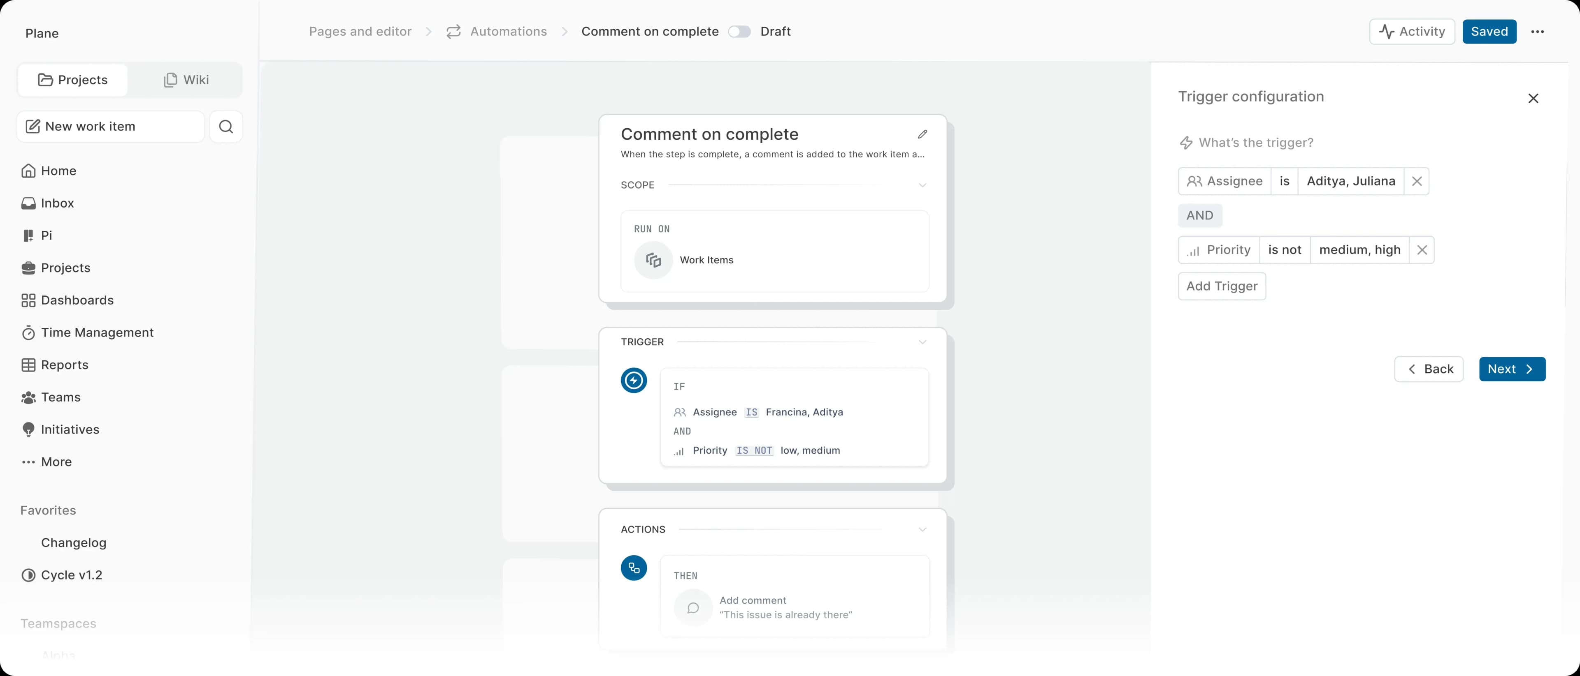The height and width of the screenshot is (676, 1580).
Task: Click Next in trigger configuration
Action: click(1511, 369)
